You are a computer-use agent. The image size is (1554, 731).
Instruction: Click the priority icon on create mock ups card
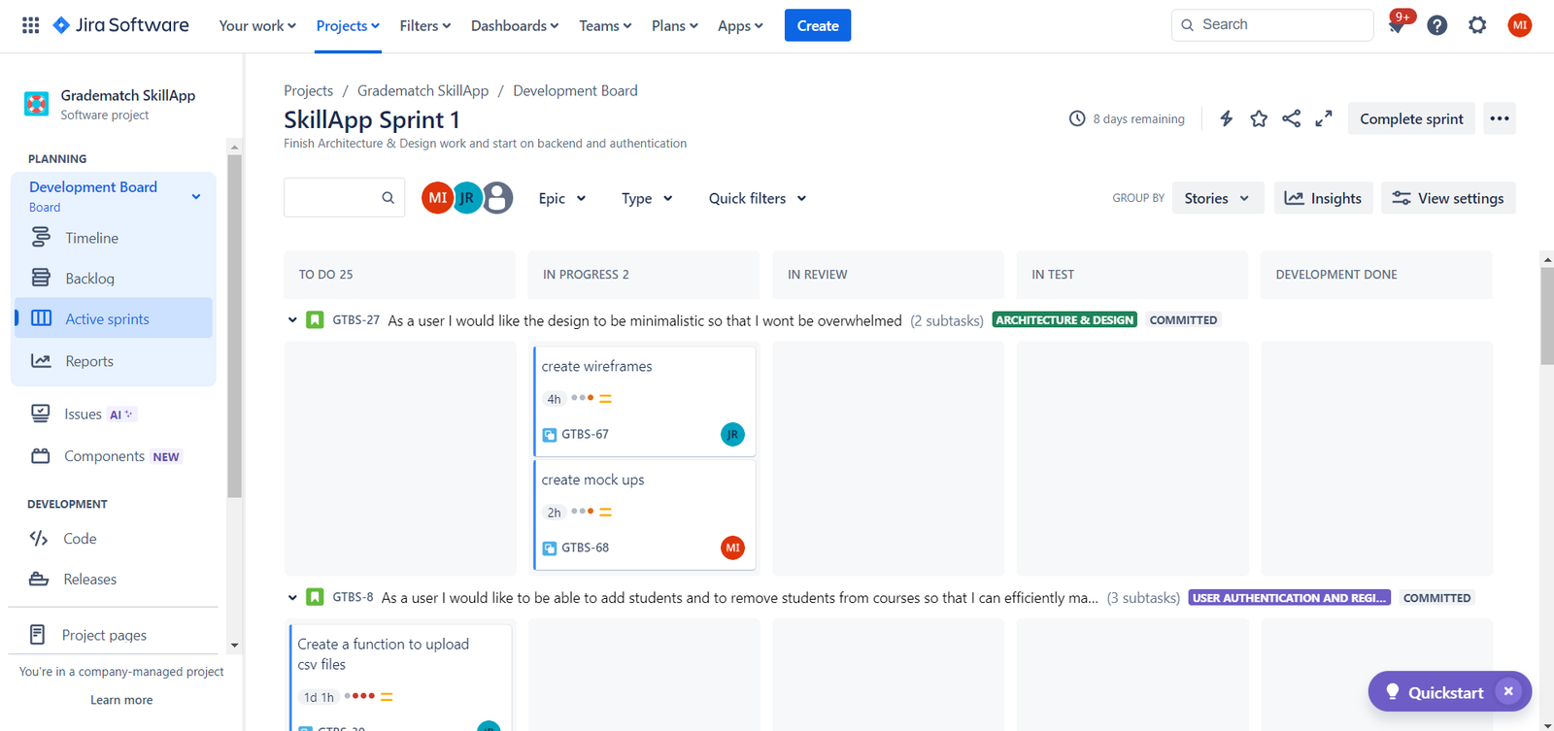point(605,512)
